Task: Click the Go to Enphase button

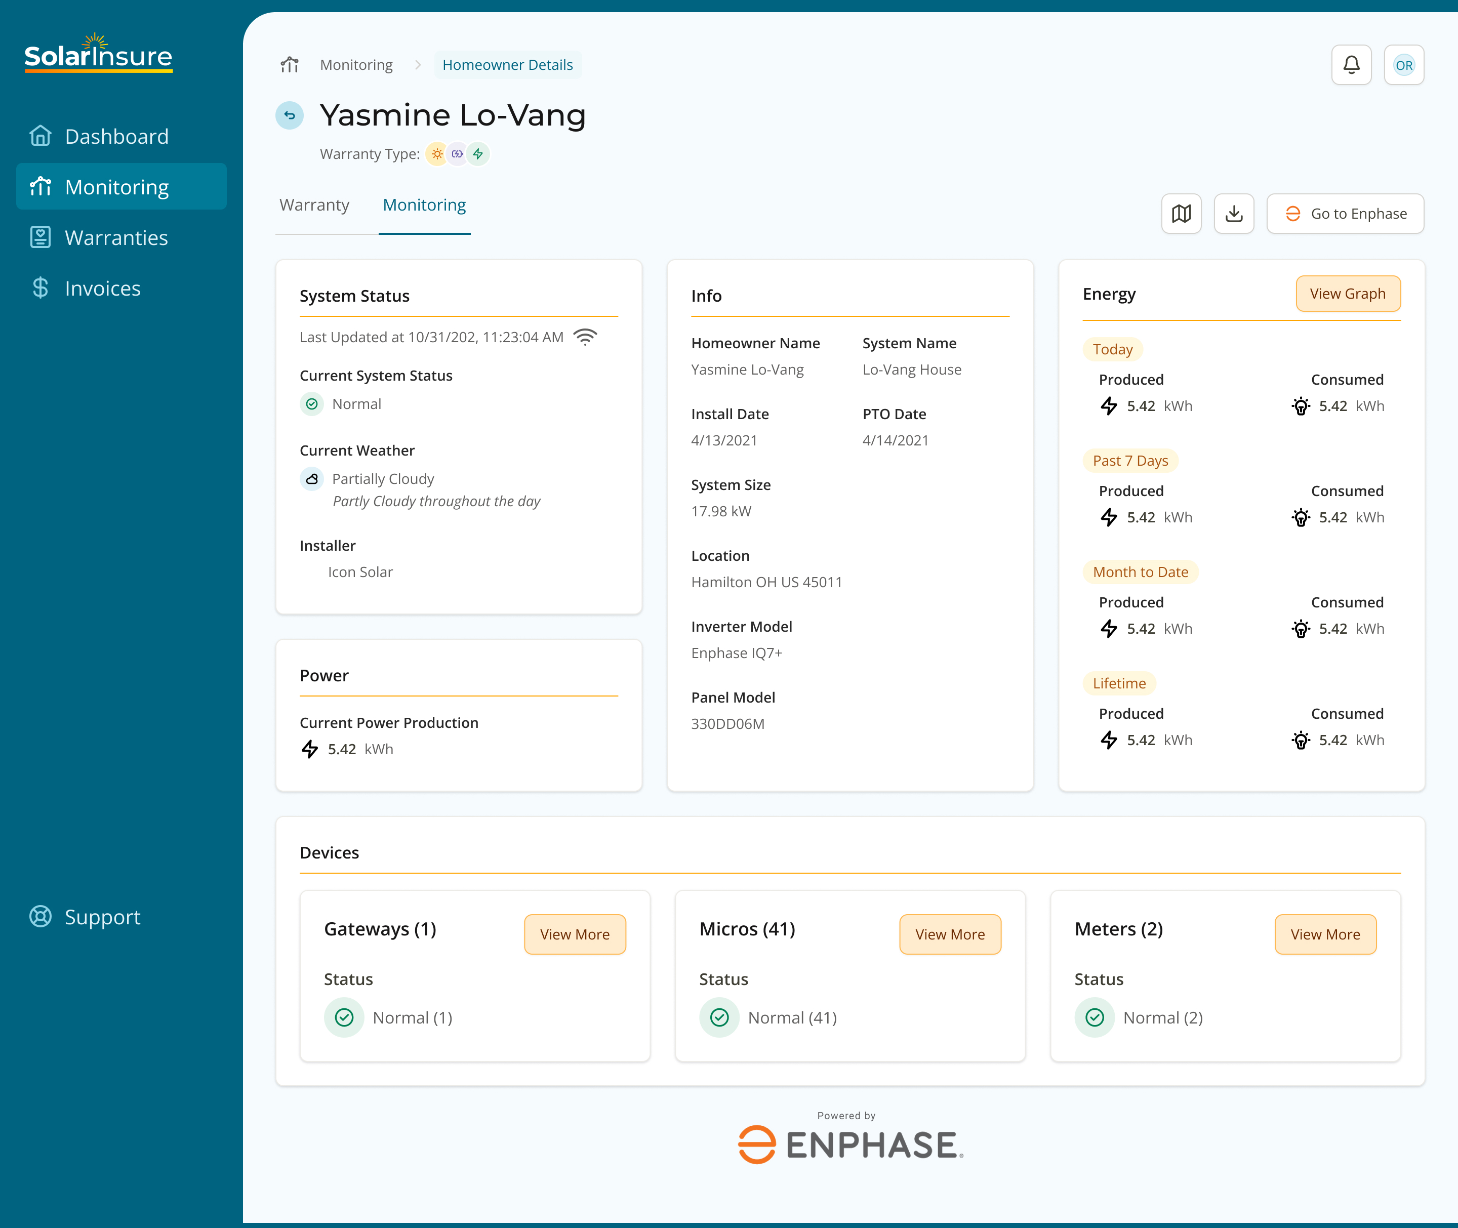Action: pyautogui.click(x=1345, y=214)
